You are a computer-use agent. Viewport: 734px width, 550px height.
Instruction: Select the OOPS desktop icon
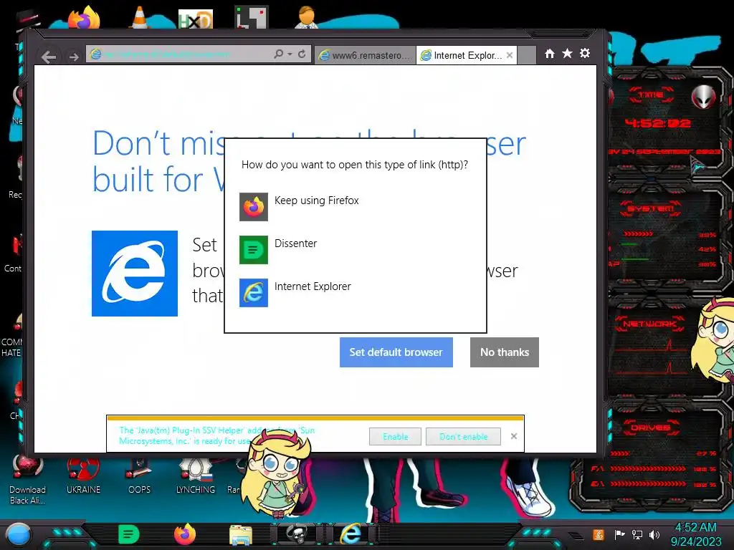pos(140,477)
